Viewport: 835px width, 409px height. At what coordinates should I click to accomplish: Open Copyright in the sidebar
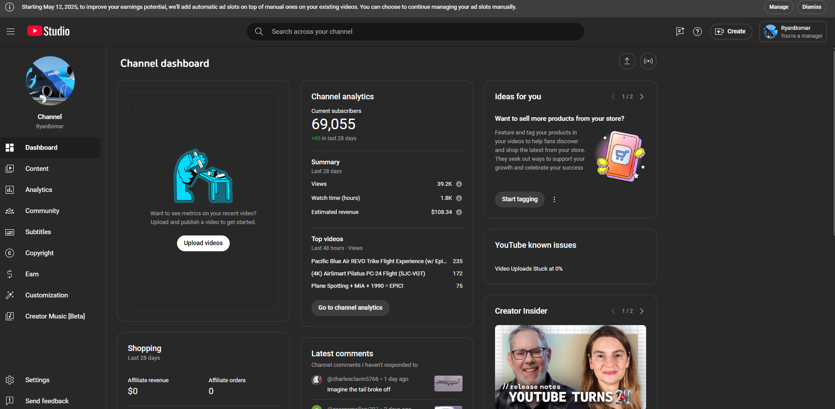point(50,253)
